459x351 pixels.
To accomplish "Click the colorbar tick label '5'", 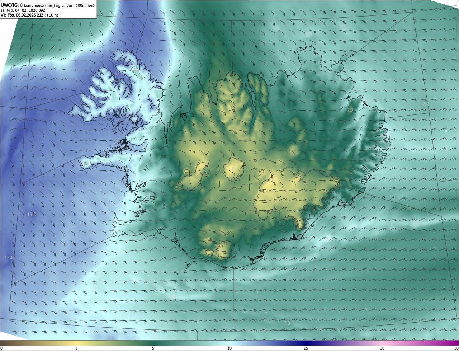I will [x=153, y=348].
